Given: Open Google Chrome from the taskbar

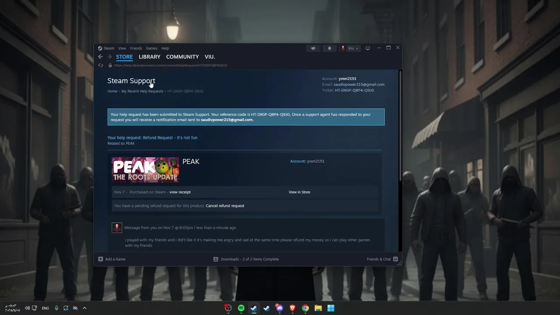Looking at the screenshot, I should tap(305, 308).
